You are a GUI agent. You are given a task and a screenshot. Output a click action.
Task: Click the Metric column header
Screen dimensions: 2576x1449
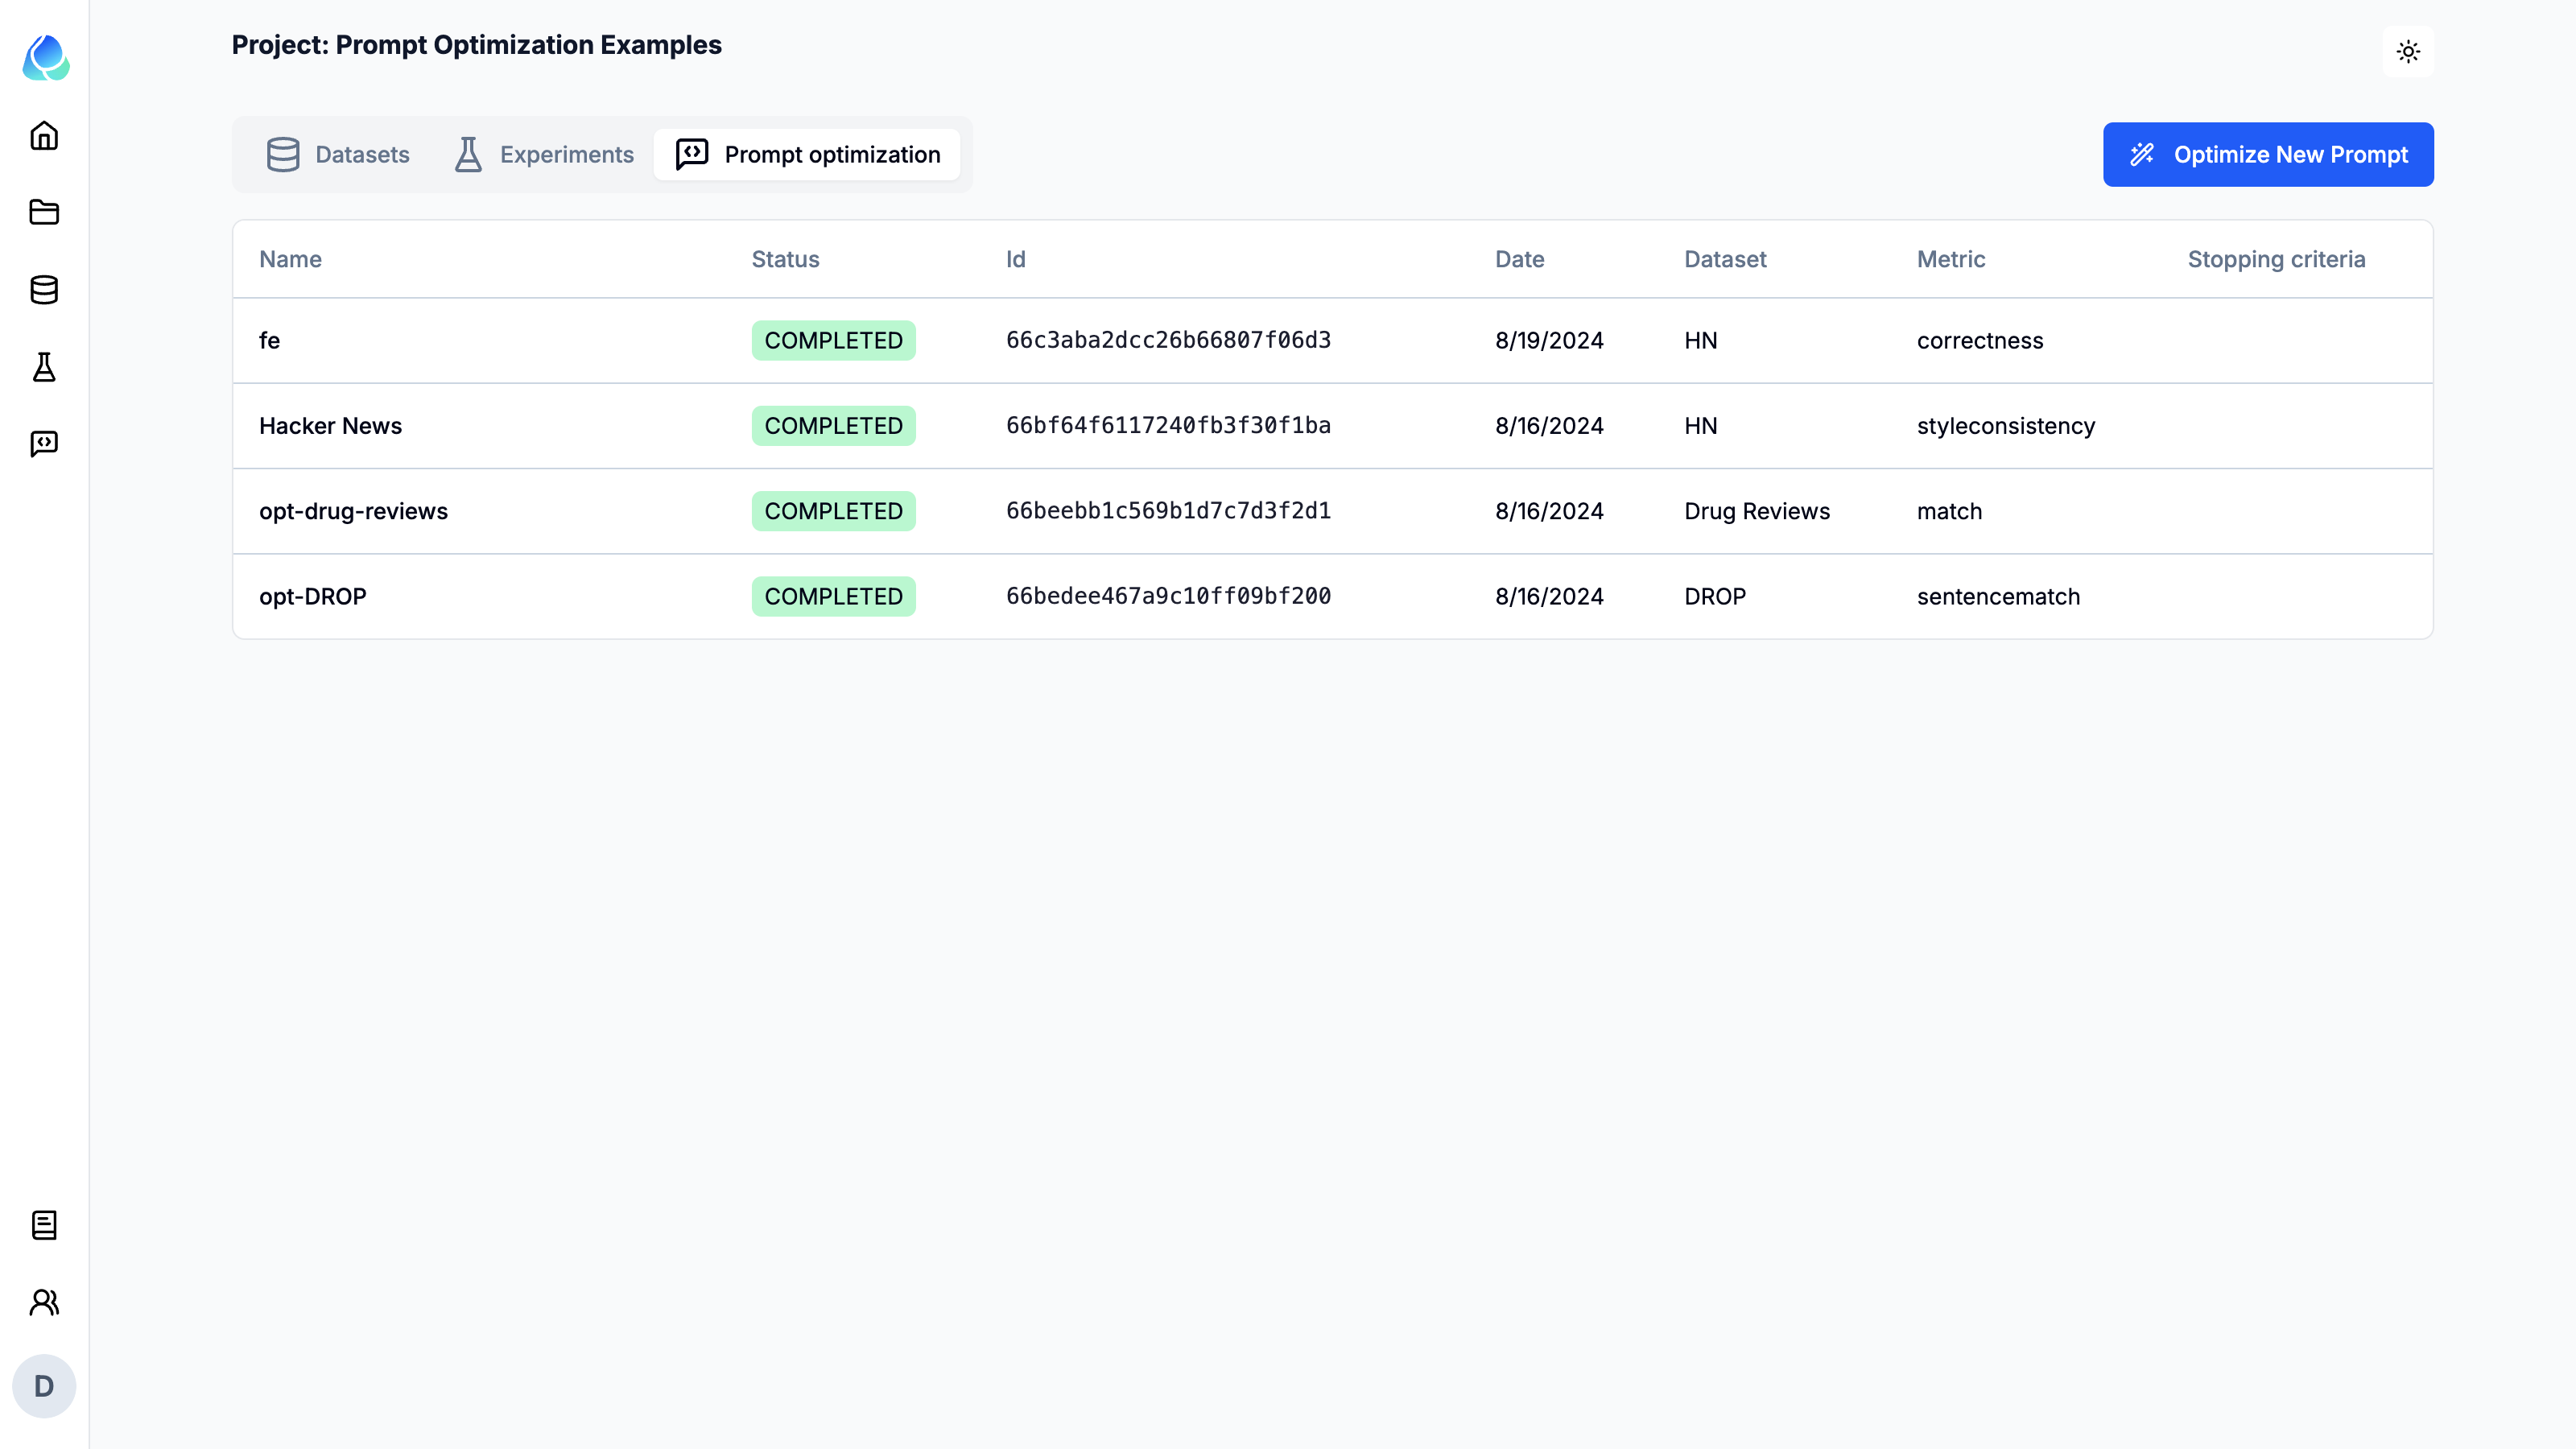1950,259
